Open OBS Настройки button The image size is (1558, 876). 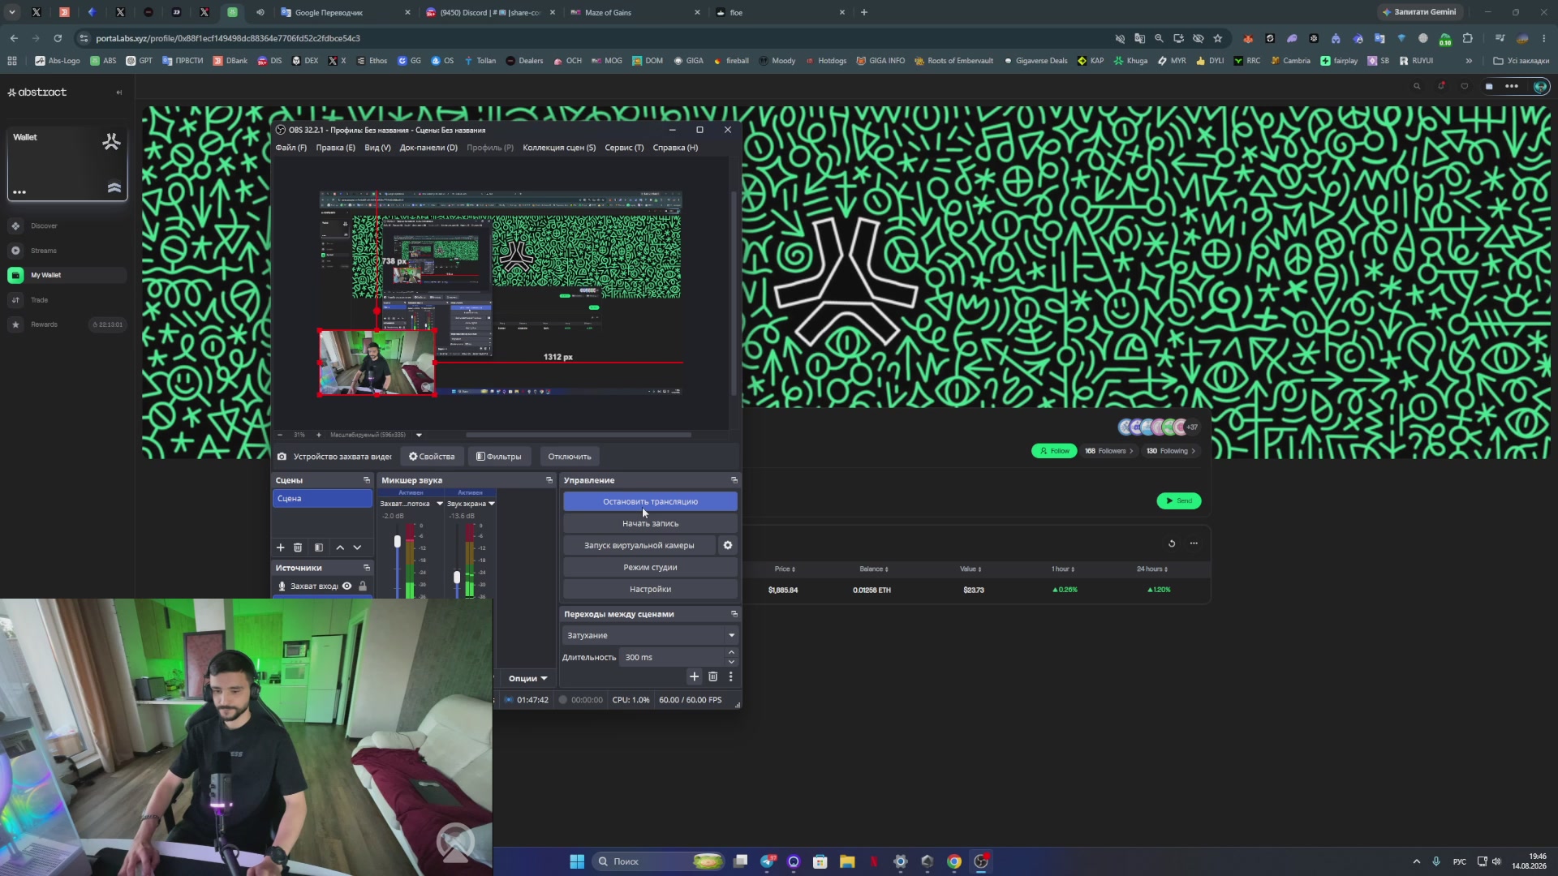(650, 589)
